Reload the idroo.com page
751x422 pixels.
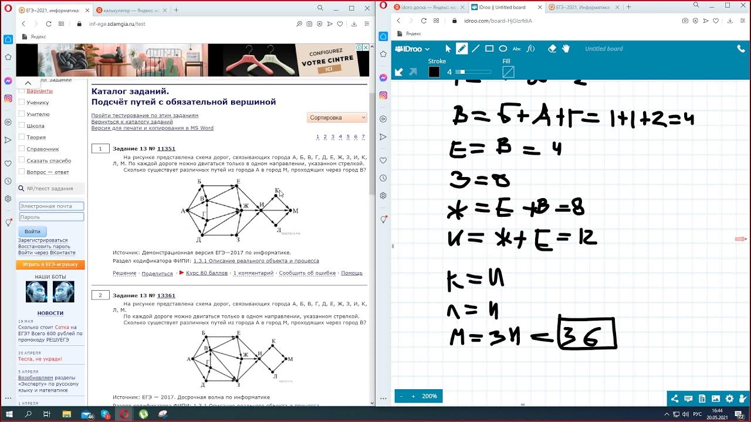coord(424,21)
